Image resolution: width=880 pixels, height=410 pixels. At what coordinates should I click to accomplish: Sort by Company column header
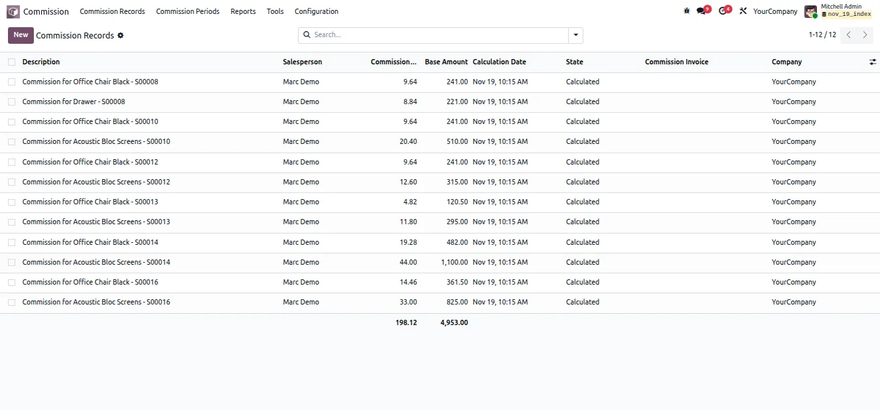786,62
